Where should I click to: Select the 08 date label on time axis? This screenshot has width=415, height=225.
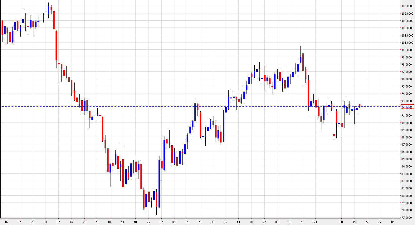tap(341, 222)
